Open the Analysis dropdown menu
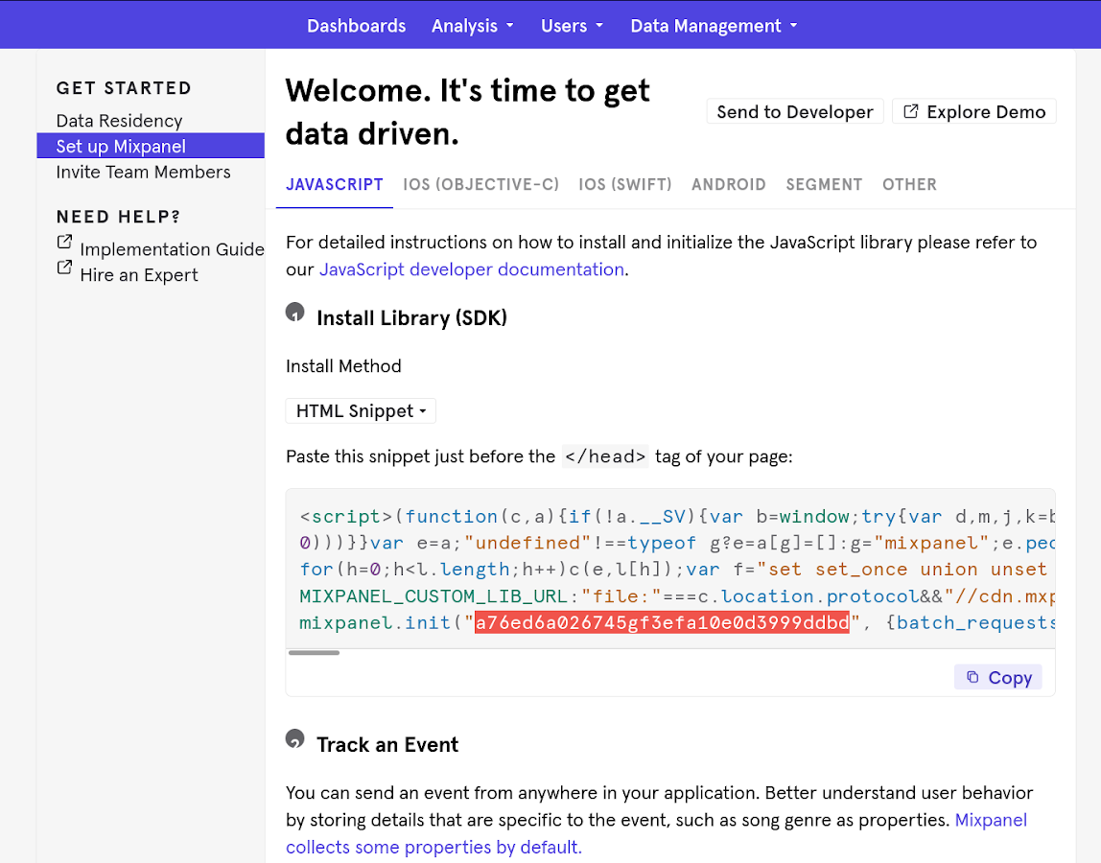This screenshot has width=1101, height=863. 472,26
